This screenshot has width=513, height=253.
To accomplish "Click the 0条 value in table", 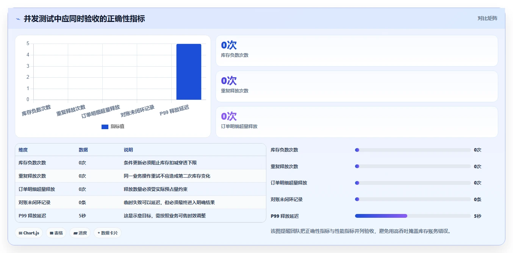I will (83, 203).
